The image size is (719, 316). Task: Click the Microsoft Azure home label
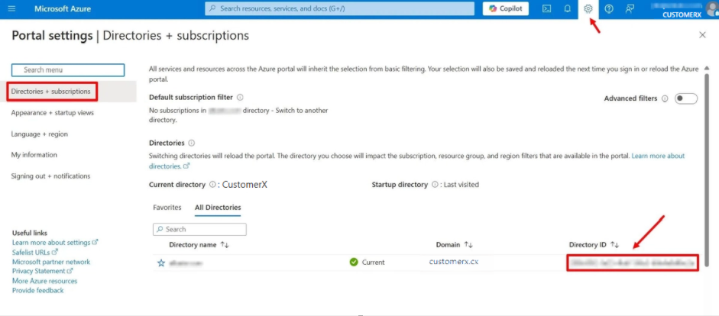point(63,8)
